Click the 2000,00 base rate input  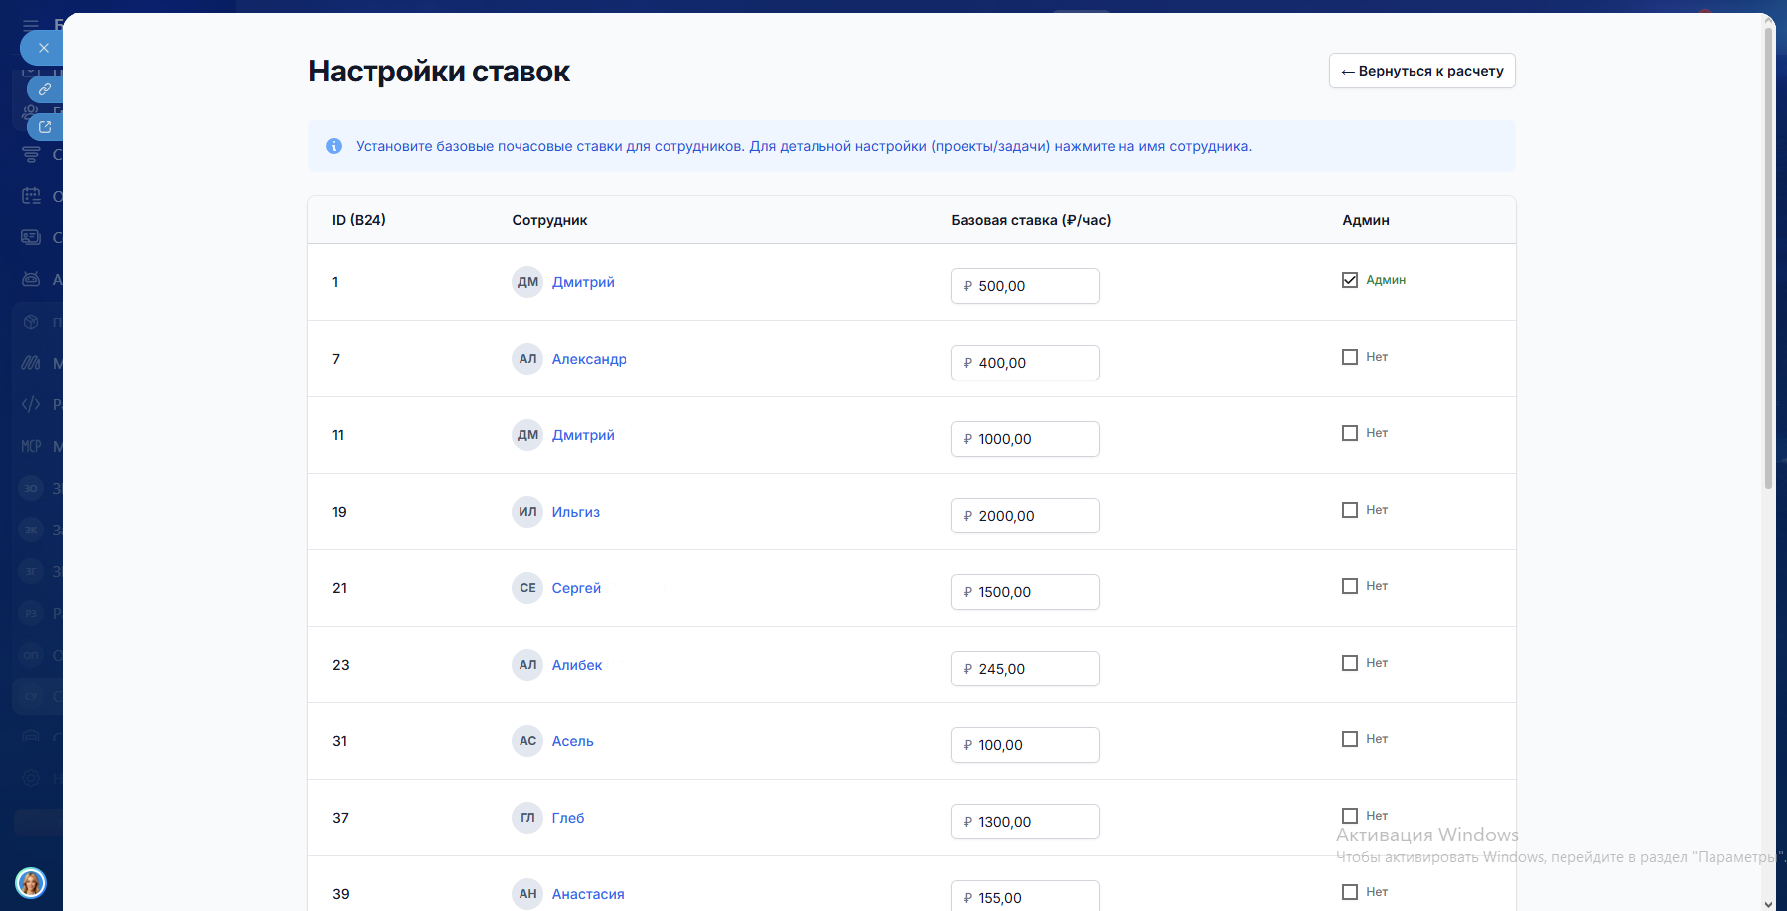point(1025,516)
